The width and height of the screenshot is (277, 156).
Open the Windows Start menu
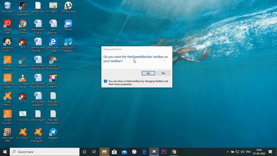5,152
